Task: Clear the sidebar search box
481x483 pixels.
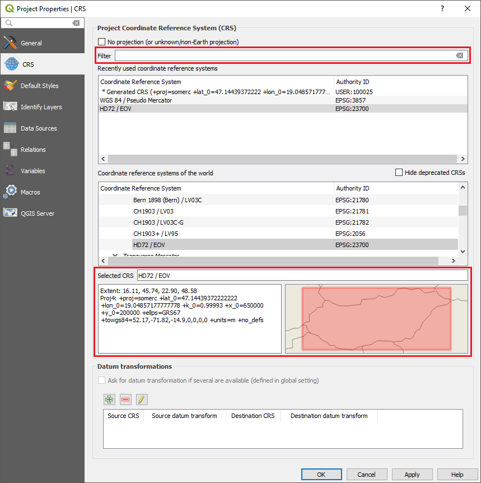Action: click(x=76, y=23)
